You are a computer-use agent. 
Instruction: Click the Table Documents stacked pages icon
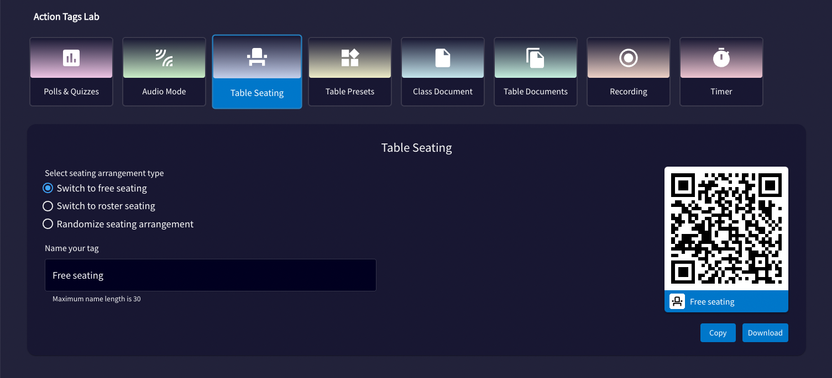point(536,57)
